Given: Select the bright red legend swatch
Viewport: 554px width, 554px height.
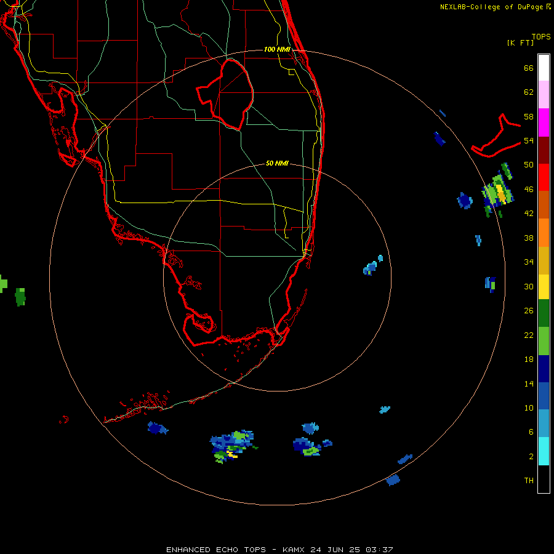Looking at the screenshot, I should click(x=544, y=177).
